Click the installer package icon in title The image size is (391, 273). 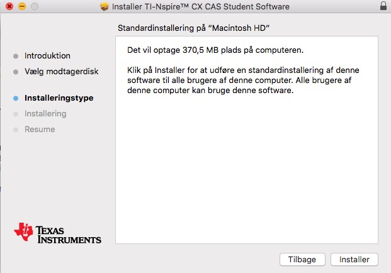click(x=105, y=6)
